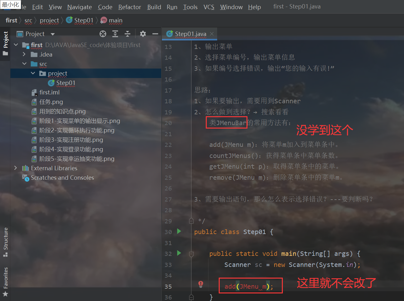Open the Project view dropdown
Viewport: 404px width, 301px height.
pos(52,34)
